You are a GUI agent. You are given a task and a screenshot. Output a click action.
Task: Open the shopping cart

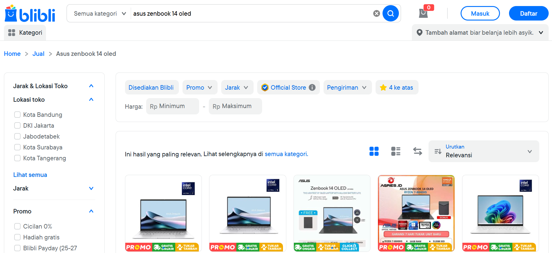423,13
